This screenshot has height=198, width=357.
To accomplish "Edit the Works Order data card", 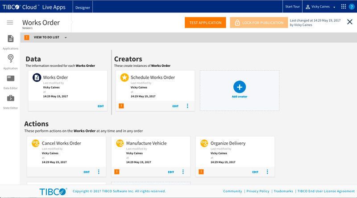I will pyautogui.click(x=101, y=106).
